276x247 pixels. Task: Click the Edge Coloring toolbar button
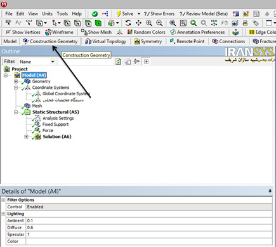click(262, 32)
